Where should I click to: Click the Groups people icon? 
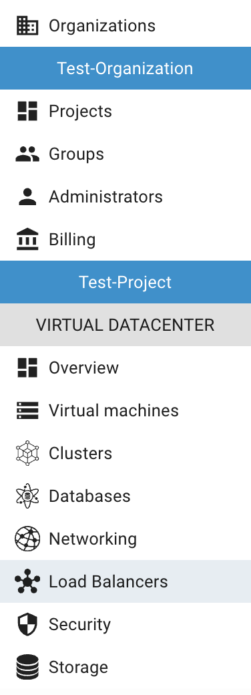click(x=27, y=154)
